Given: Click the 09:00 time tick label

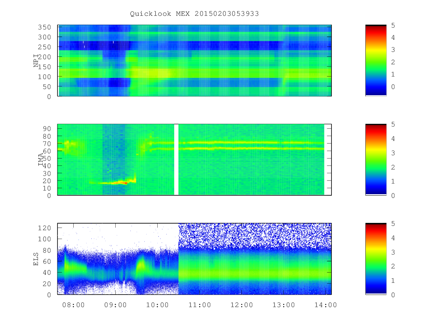Looking at the screenshot, I should pos(116,305).
